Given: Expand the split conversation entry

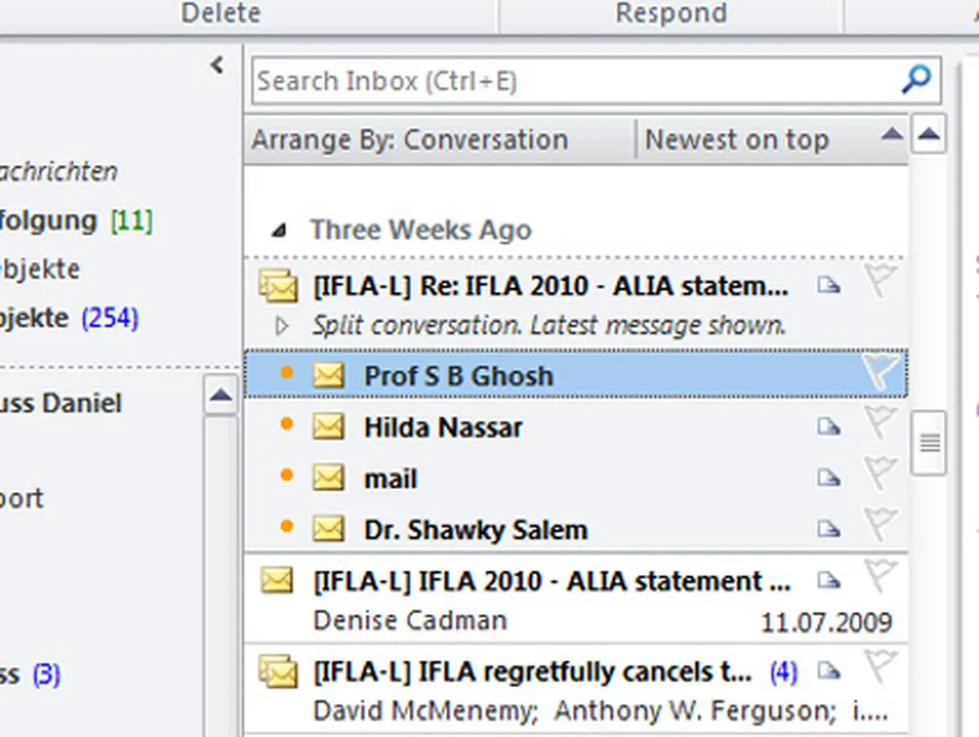Looking at the screenshot, I should click(281, 325).
